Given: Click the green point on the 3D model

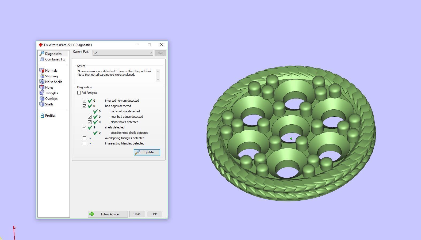Looking at the screenshot, I should 291,139.
